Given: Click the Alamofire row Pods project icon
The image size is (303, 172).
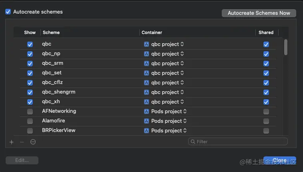Looking at the screenshot, I should 146,121.
